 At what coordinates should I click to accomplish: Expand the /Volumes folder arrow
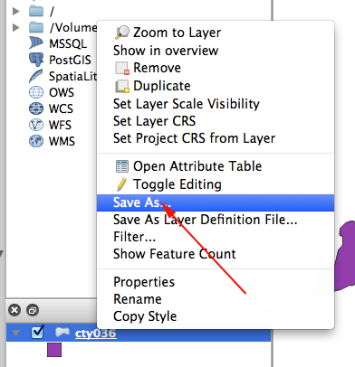tap(15, 28)
